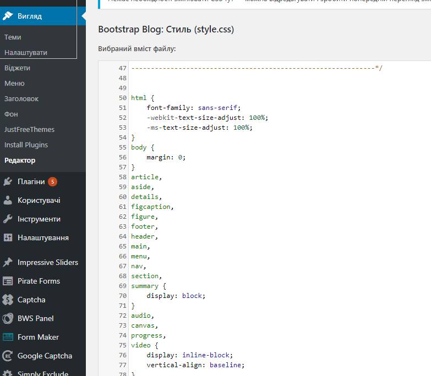Open Заголовок submenu item
The image size is (431, 376).
point(21,98)
